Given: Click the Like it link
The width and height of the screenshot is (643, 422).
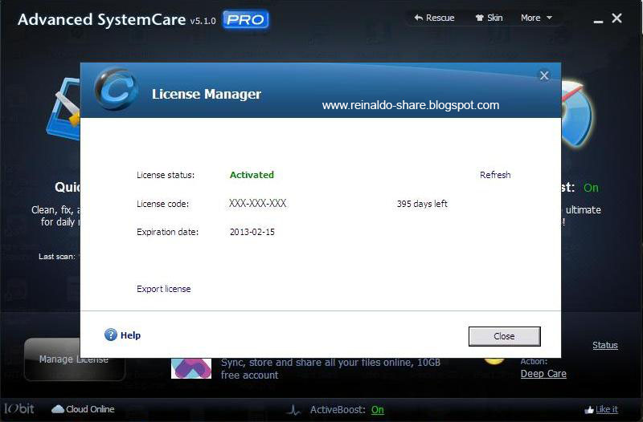Looking at the screenshot, I should [x=607, y=409].
